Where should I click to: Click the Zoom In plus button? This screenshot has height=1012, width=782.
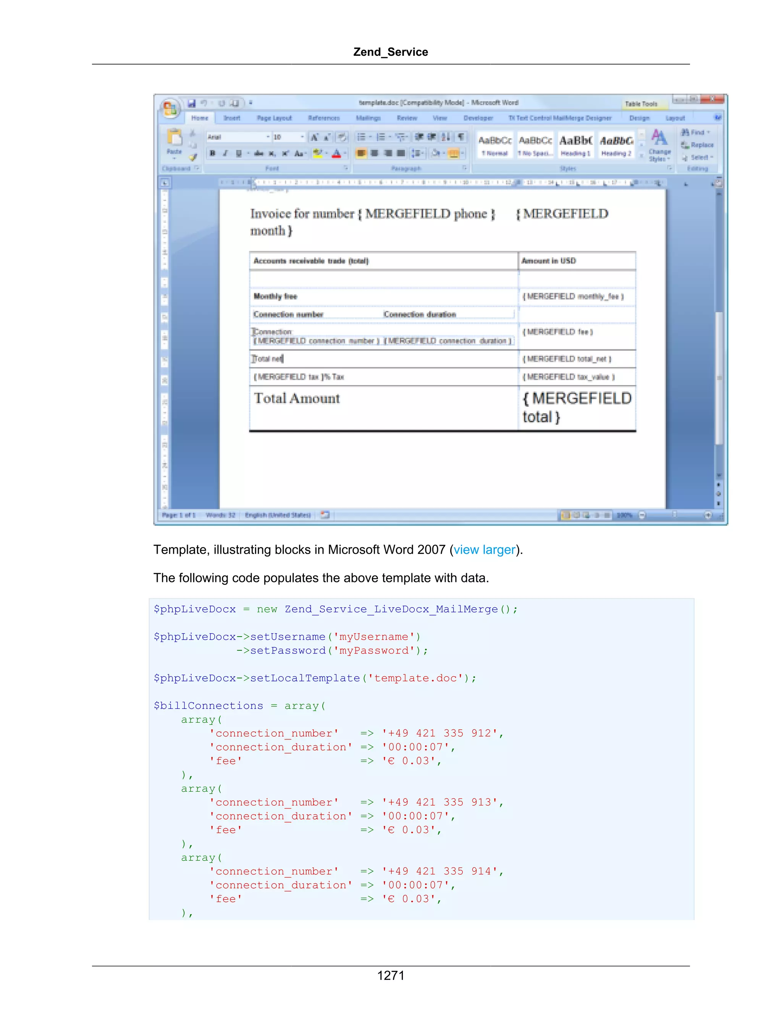click(708, 515)
